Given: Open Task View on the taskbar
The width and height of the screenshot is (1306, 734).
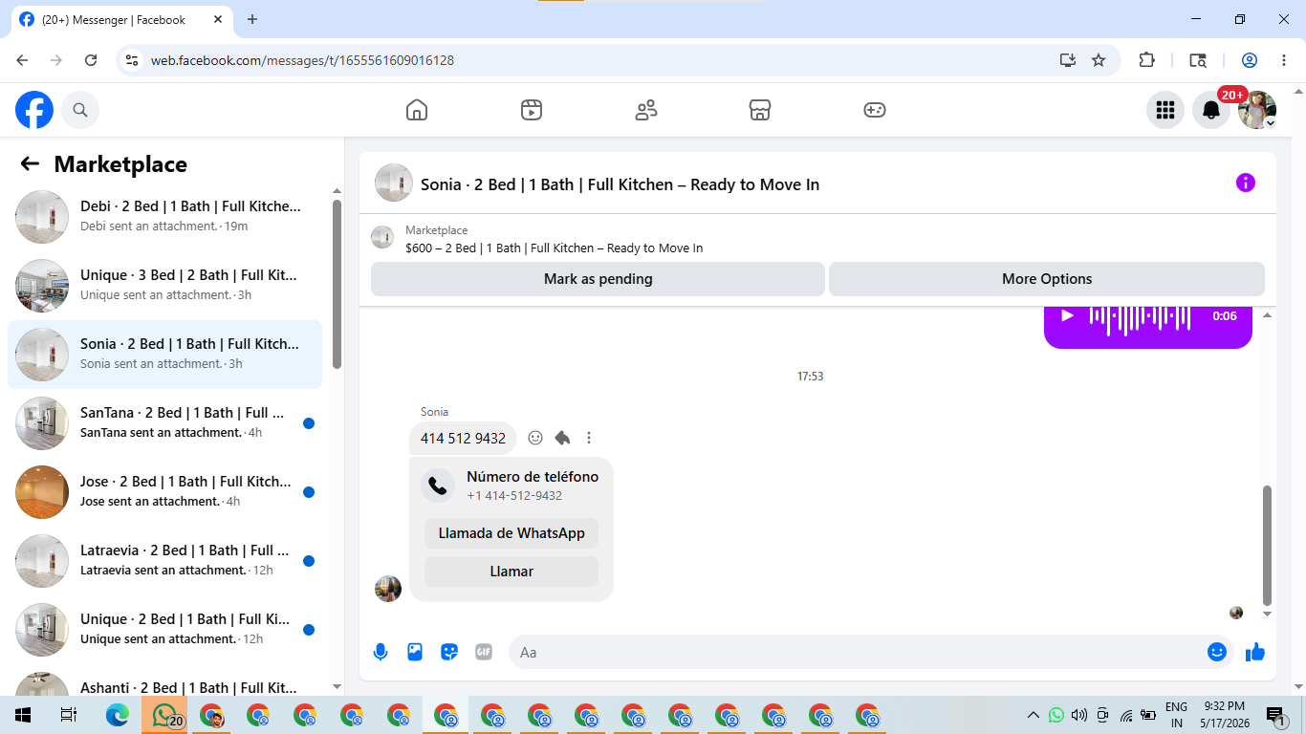Looking at the screenshot, I should pos(68,715).
